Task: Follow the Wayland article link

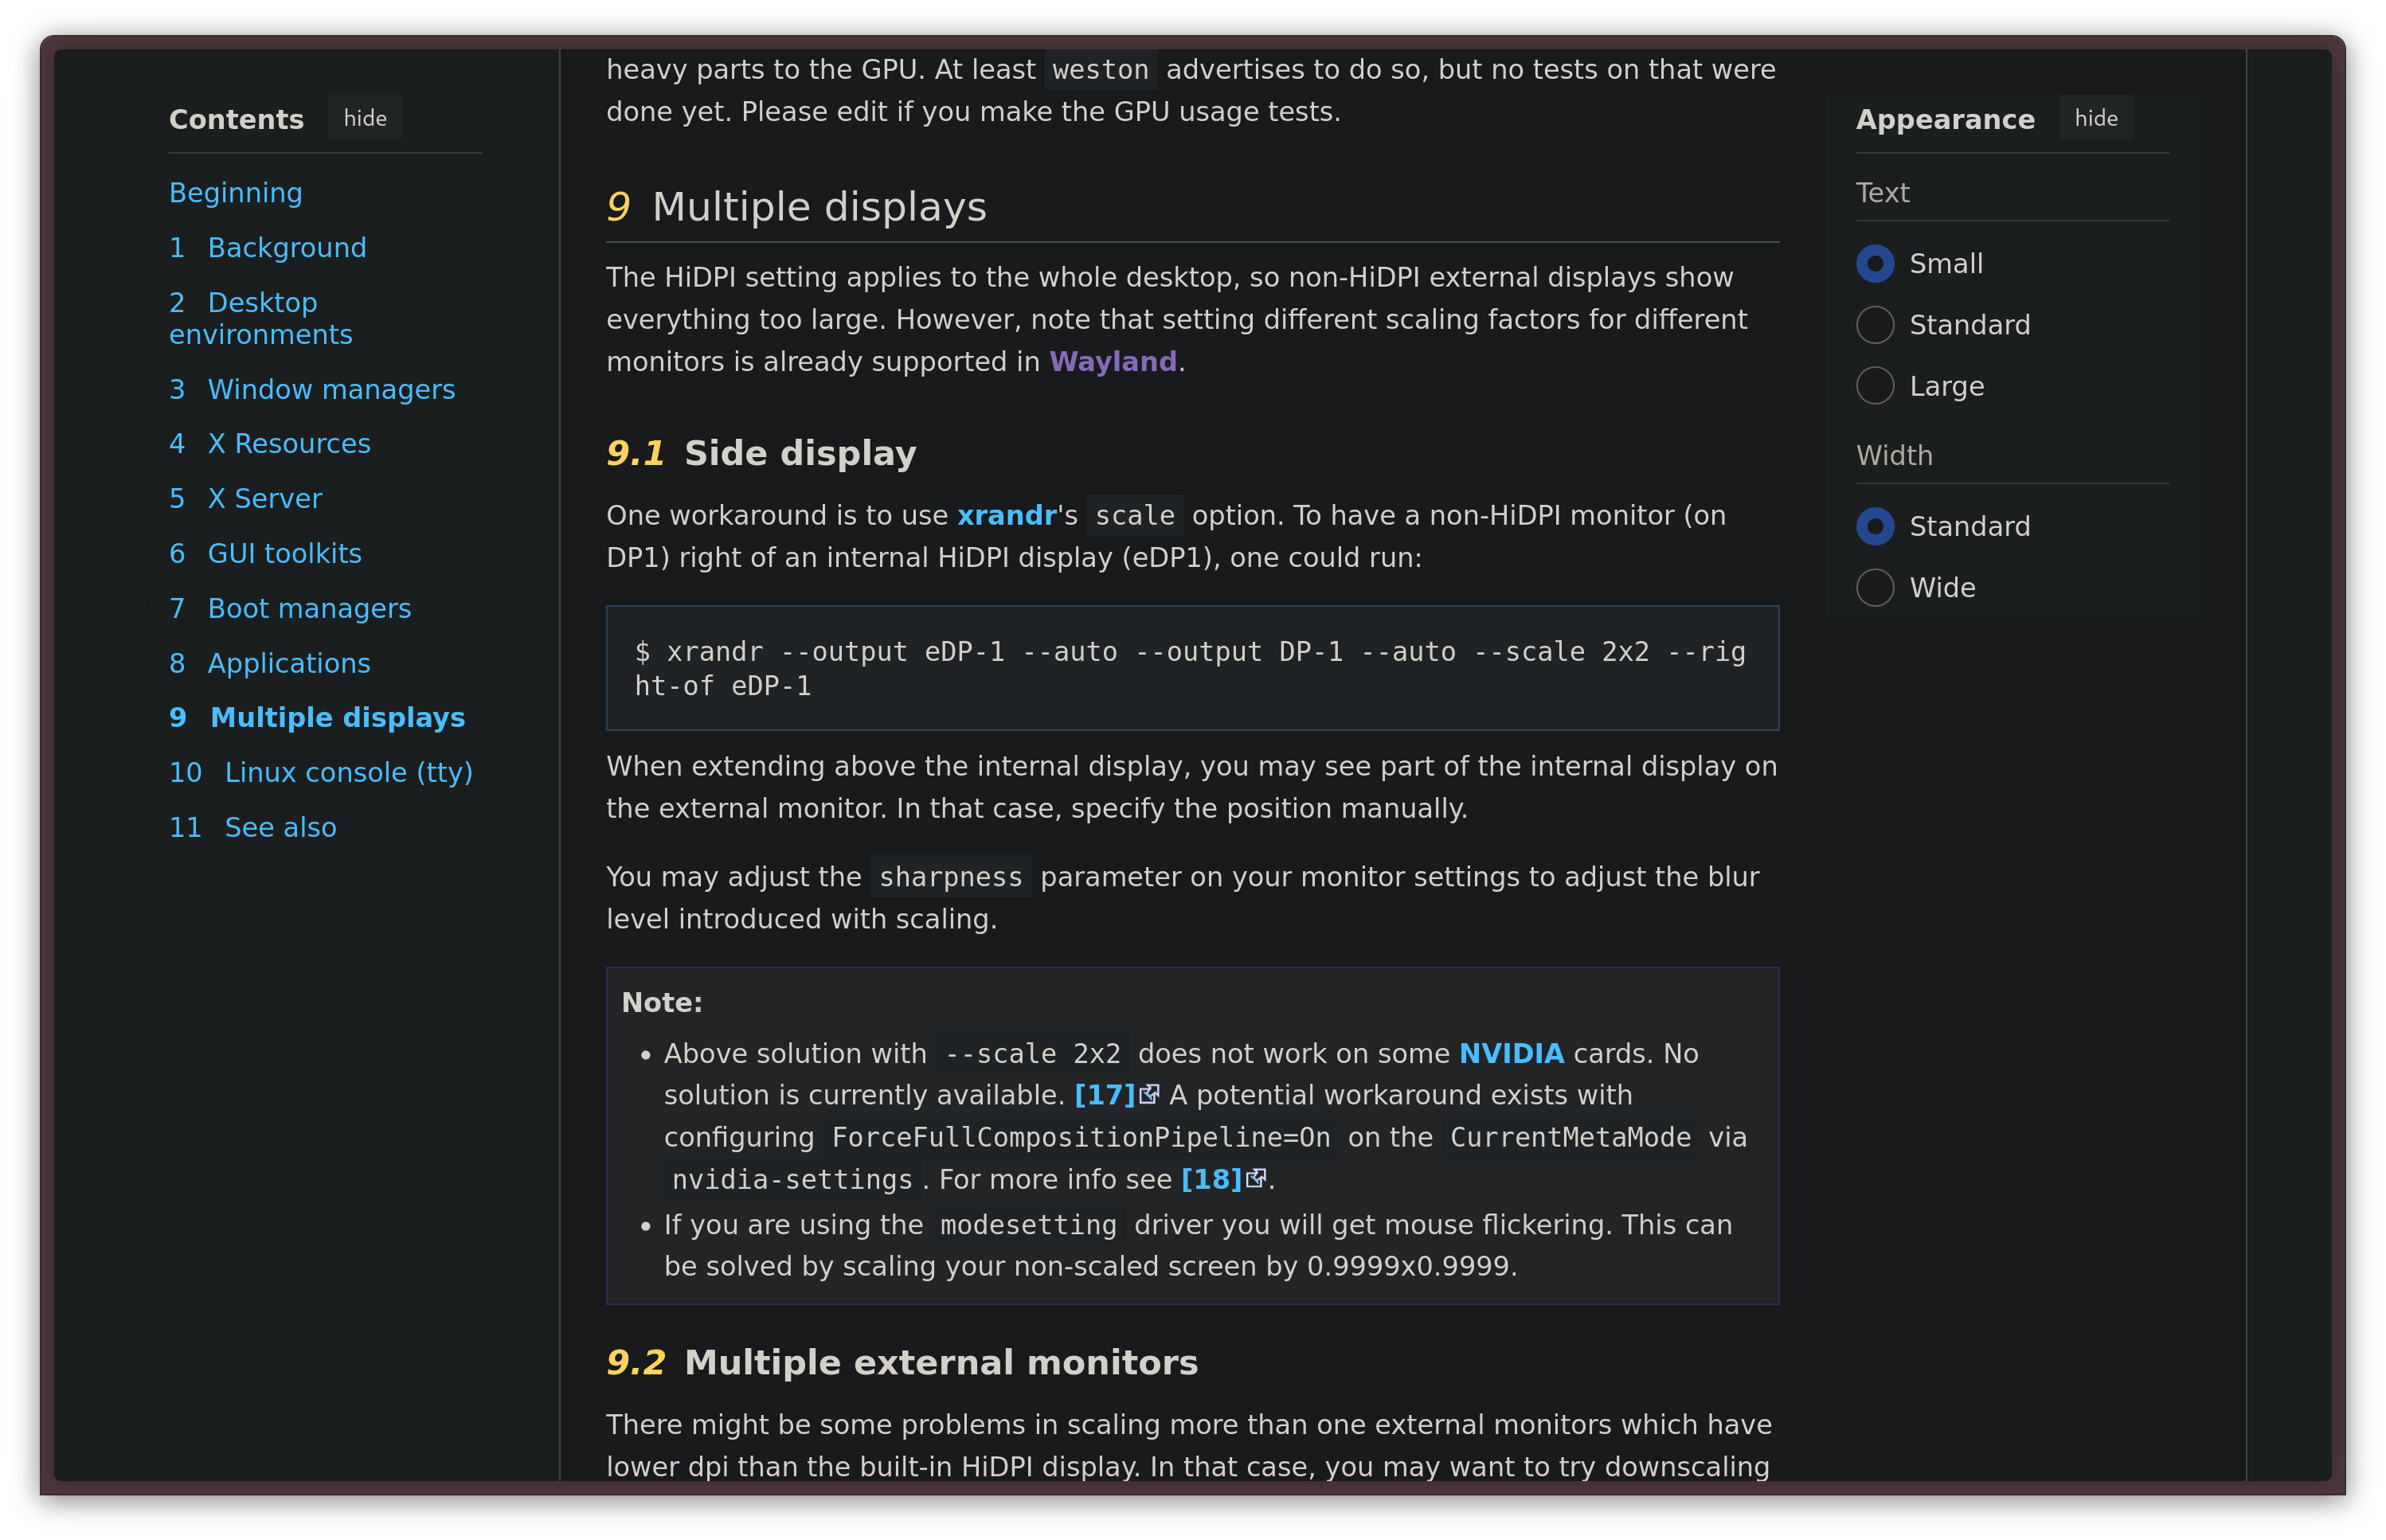Action: point(1112,362)
